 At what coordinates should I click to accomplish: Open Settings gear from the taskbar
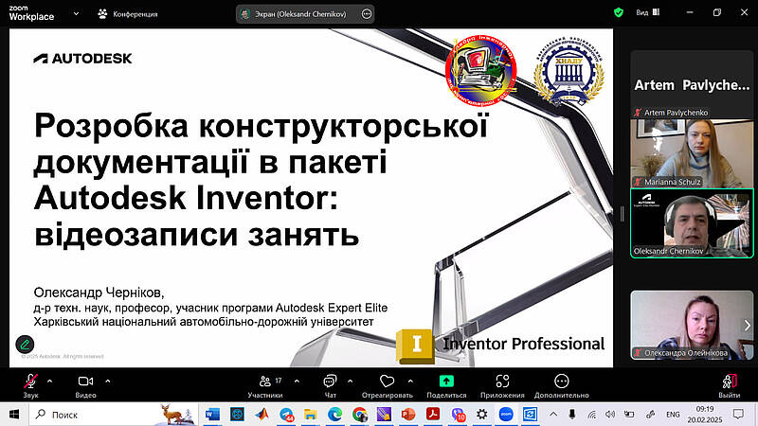point(481,415)
